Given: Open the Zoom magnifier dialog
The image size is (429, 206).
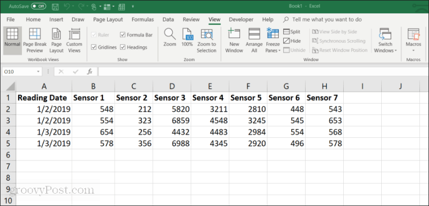Looking at the screenshot, I should pos(170,38).
